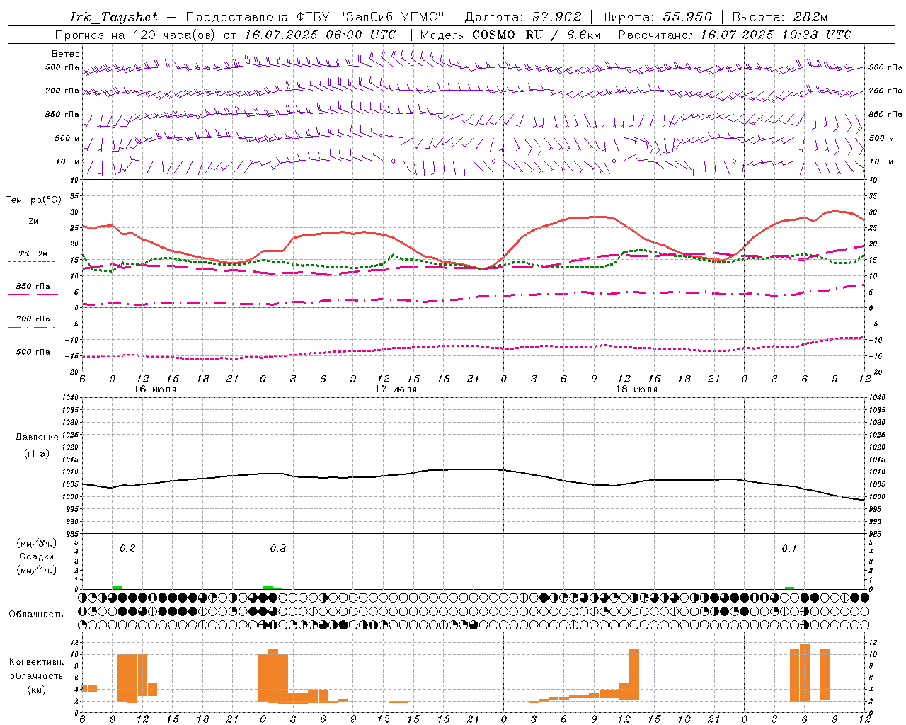906x725 pixels.
Task: Click the 0.2 precipitation value
Action: [127, 548]
